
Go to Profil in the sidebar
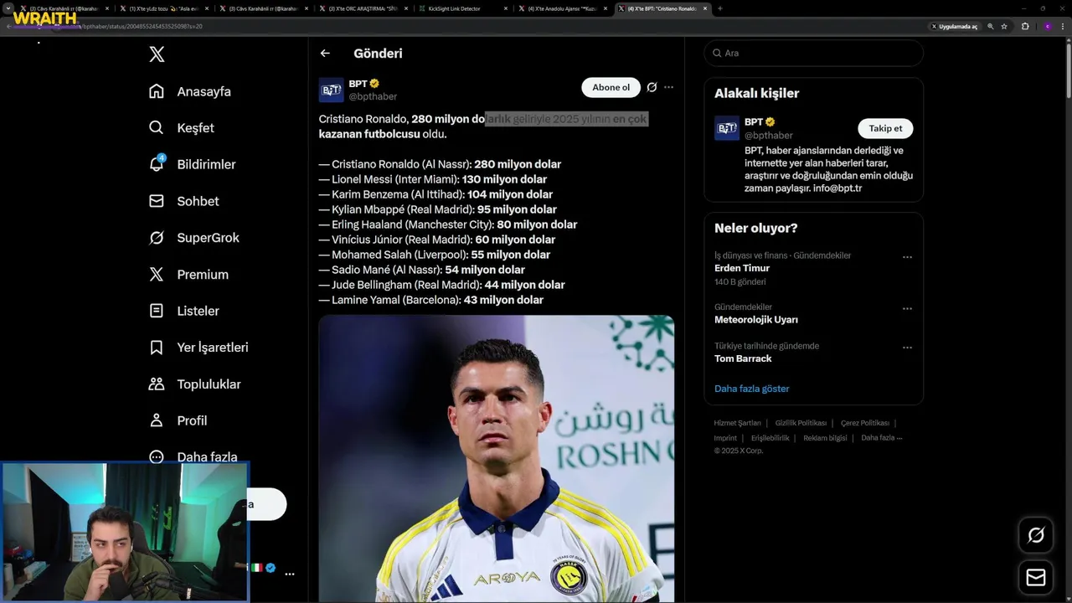178,420
